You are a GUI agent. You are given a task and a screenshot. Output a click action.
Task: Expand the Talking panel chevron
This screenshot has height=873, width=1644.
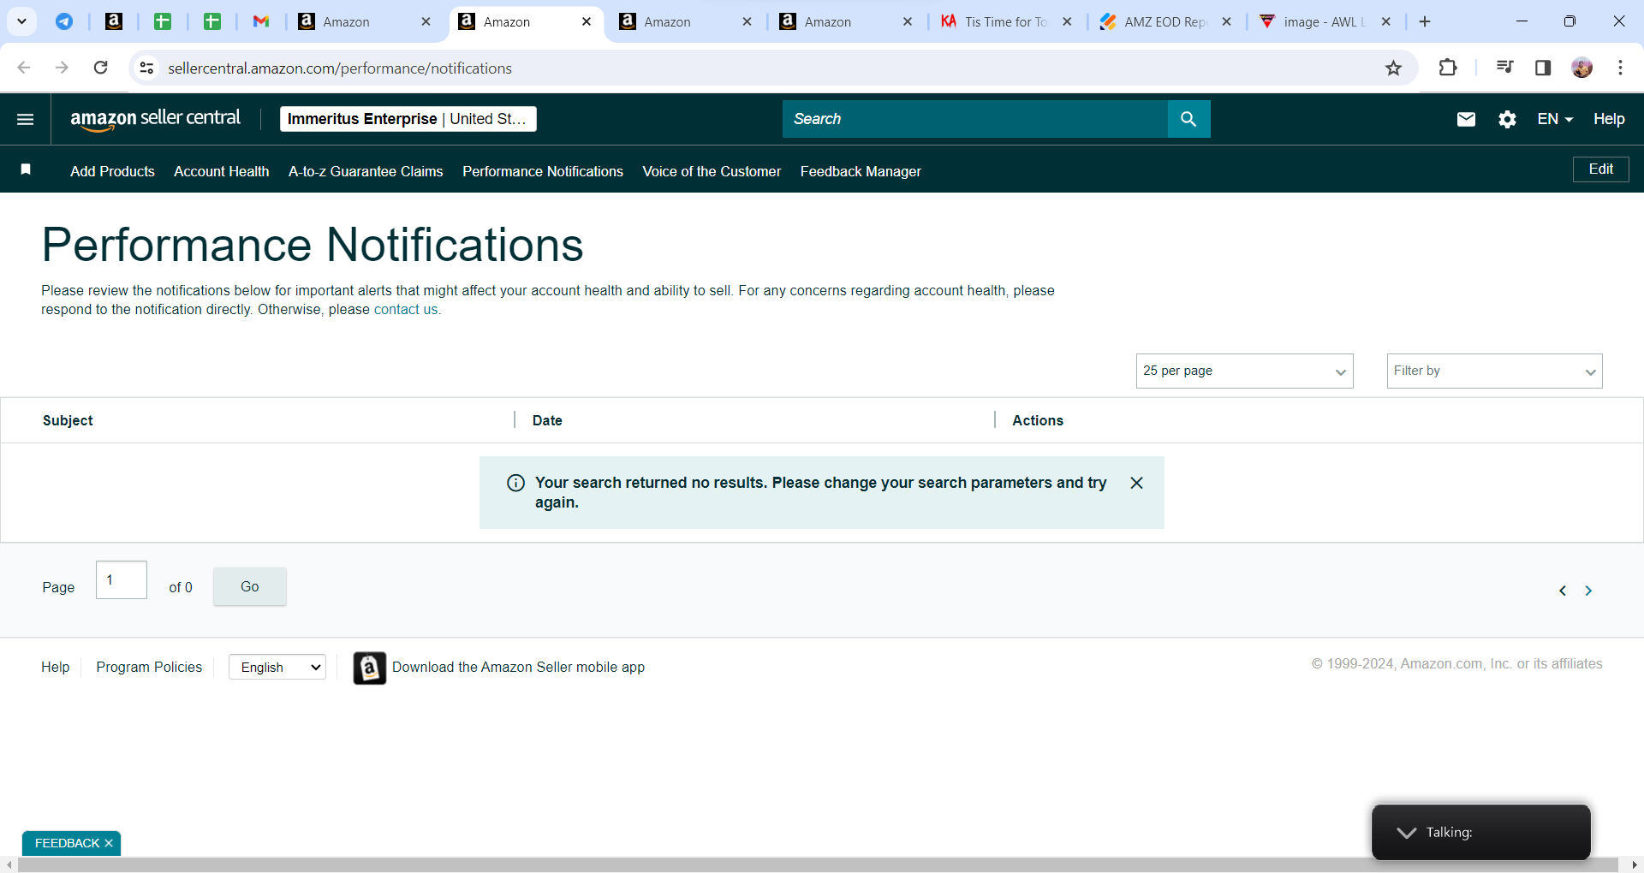point(1406,833)
